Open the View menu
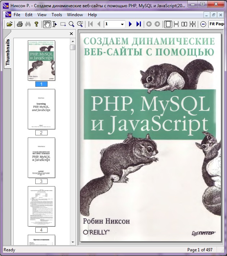This screenshot has width=227, height=256. tap(42, 15)
